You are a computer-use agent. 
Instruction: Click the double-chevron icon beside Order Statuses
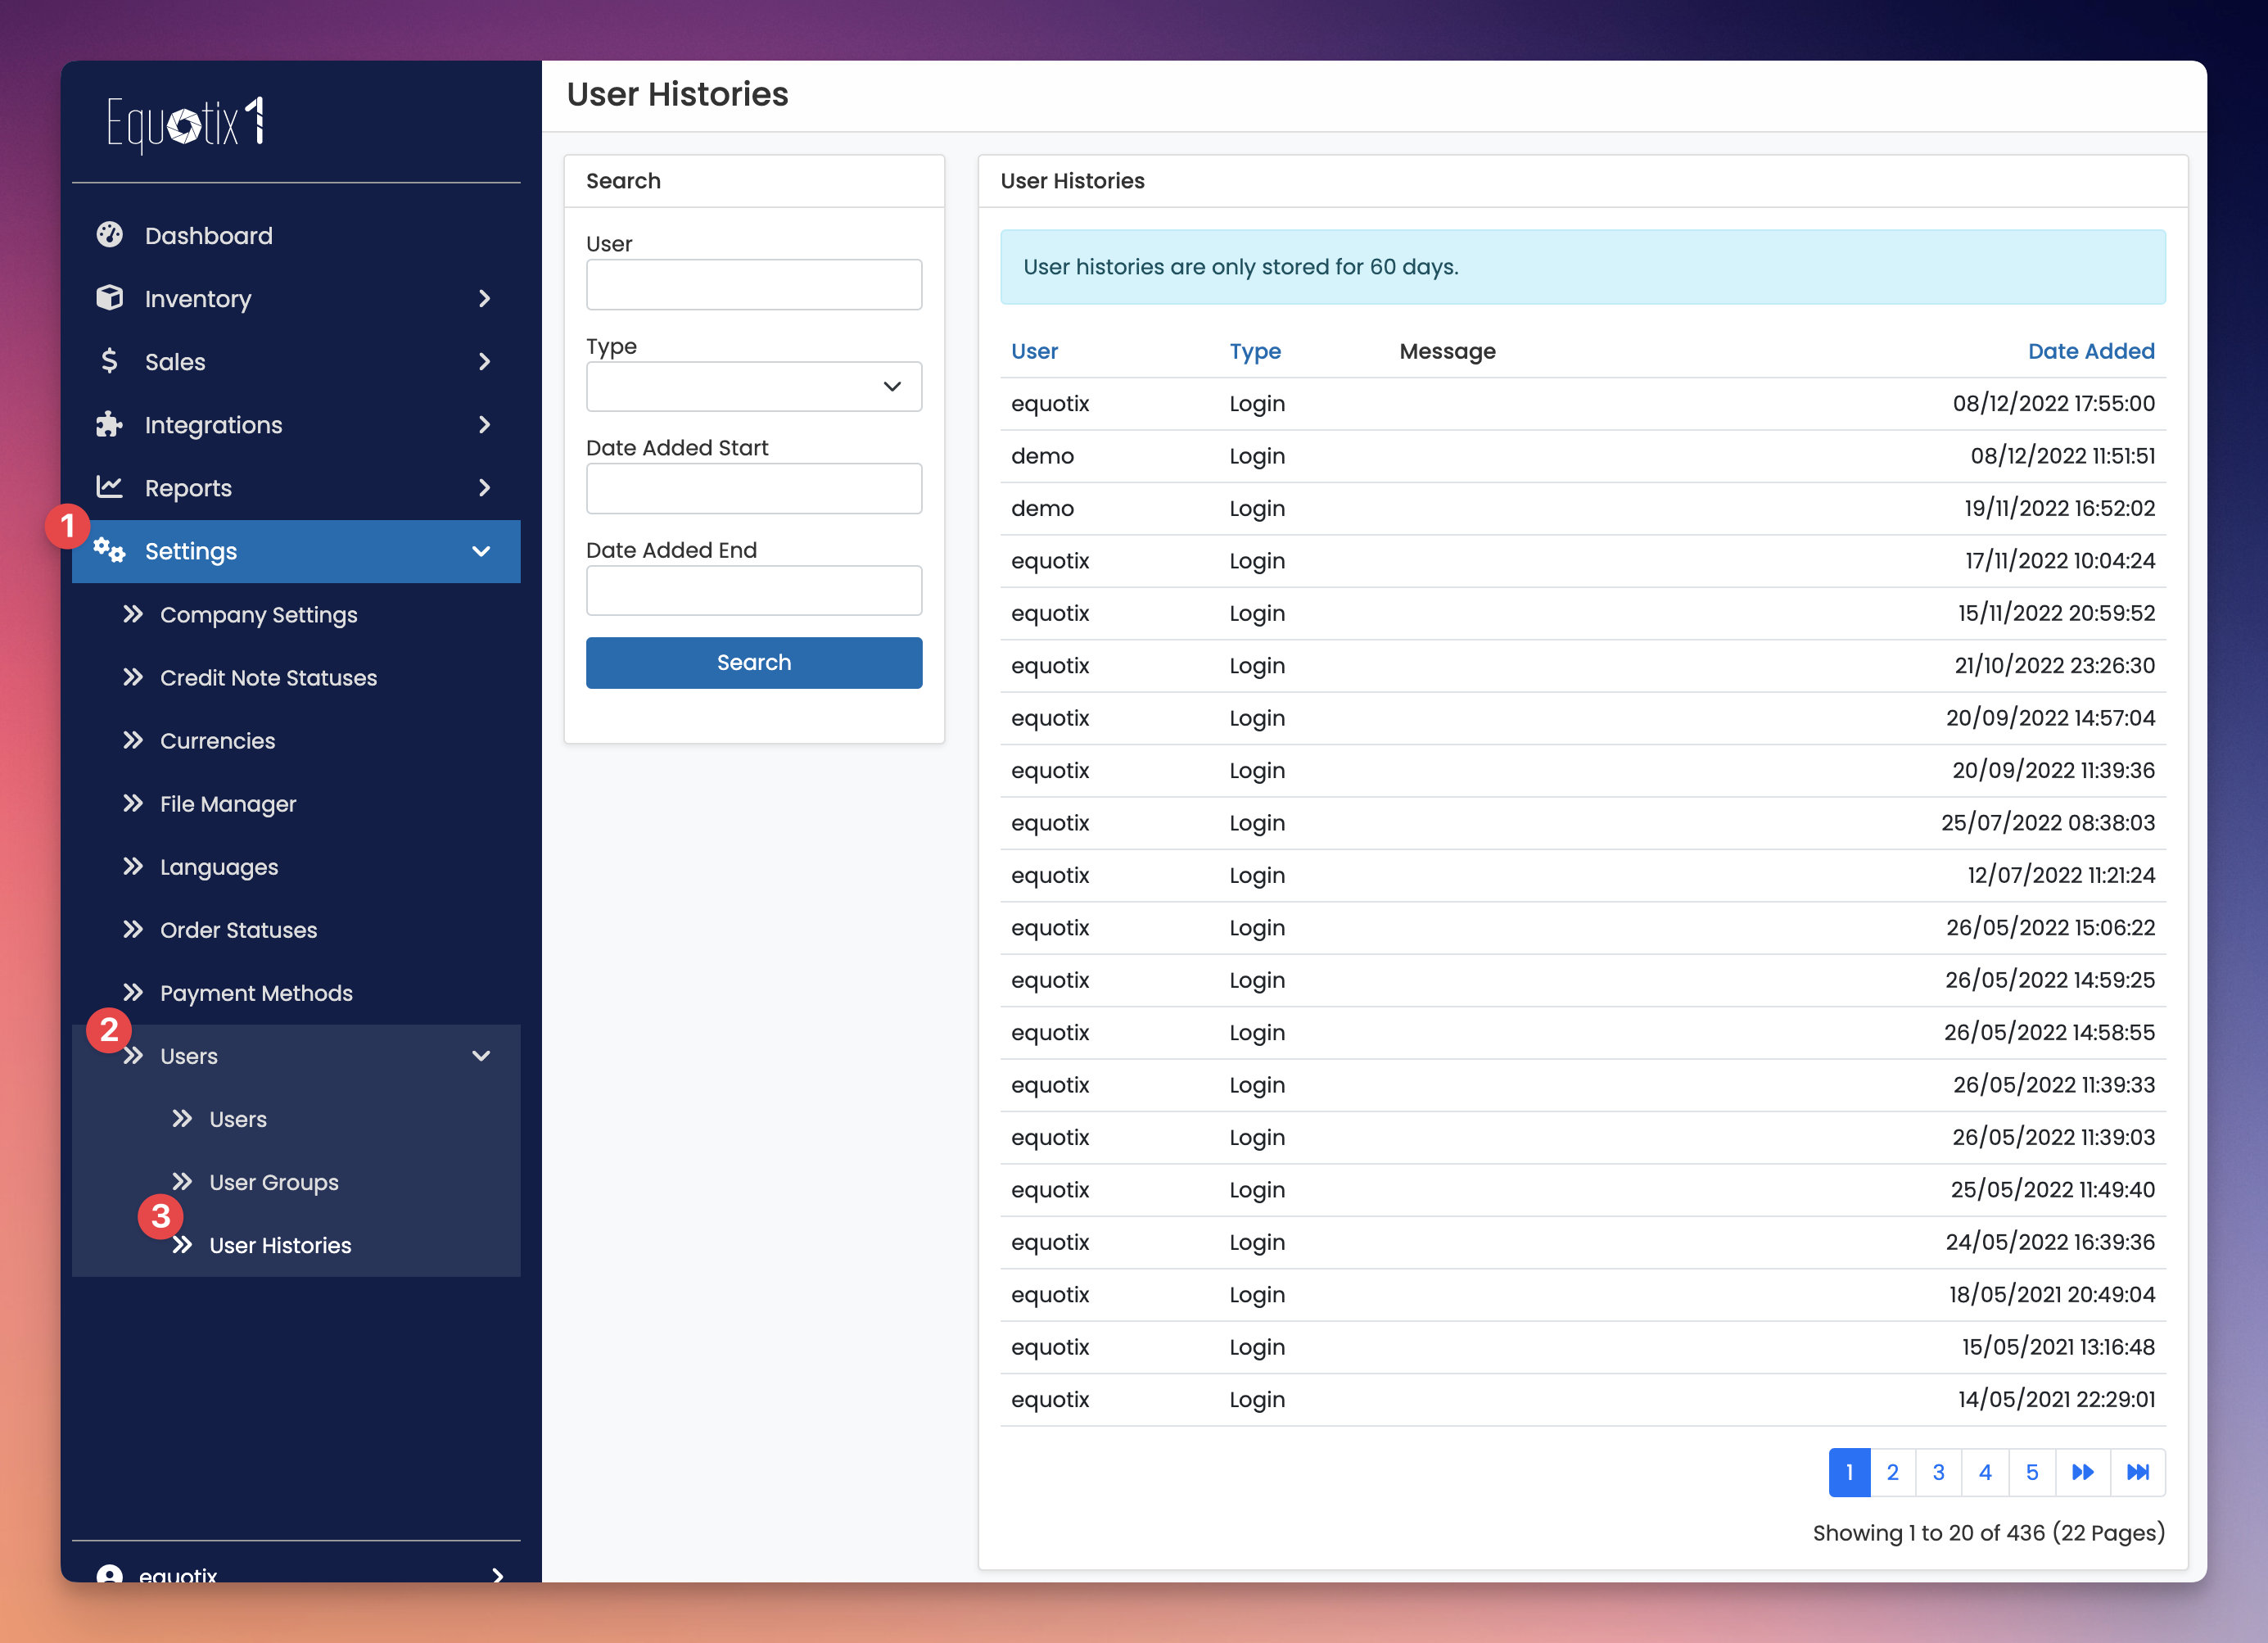pos(133,929)
